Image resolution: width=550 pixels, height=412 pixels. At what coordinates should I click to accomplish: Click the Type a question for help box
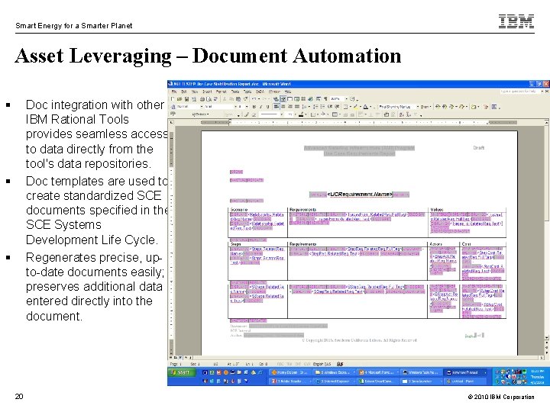click(x=519, y=92)
